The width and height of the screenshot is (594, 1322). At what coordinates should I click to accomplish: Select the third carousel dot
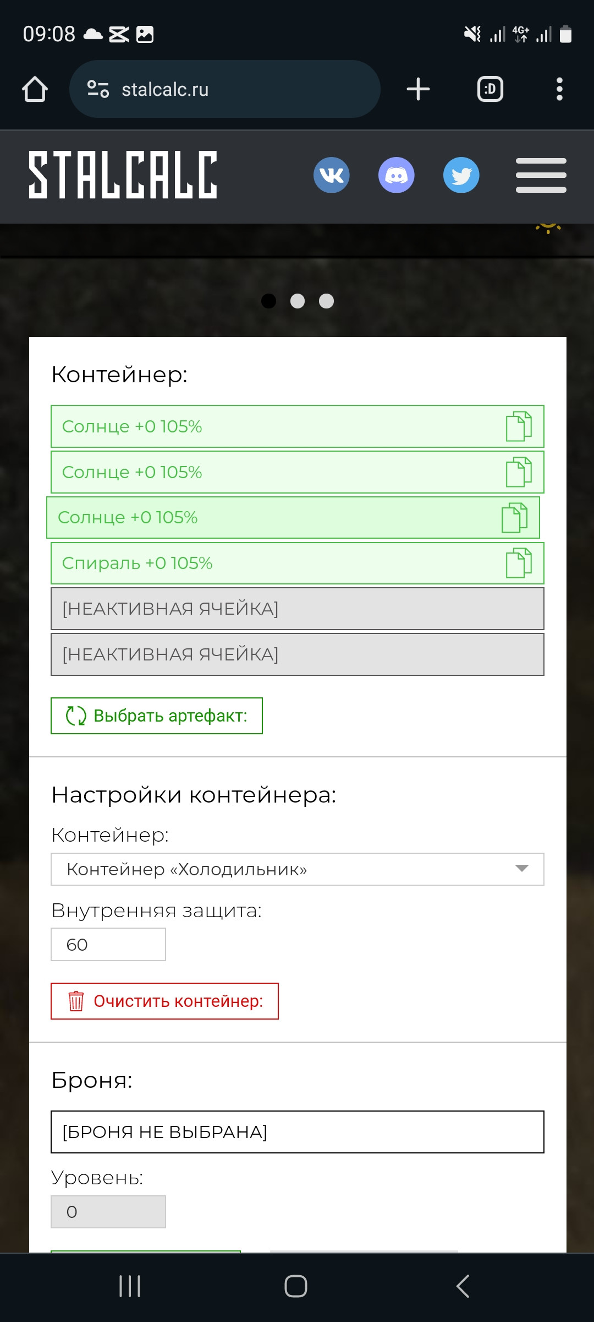pos(327,301)
